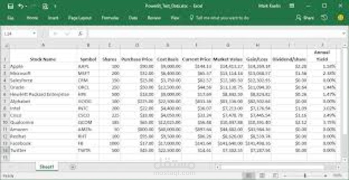
Task: Switch to Page Break Preview icon in status bar
Action: pyautogui.click(x=275, y=176)
